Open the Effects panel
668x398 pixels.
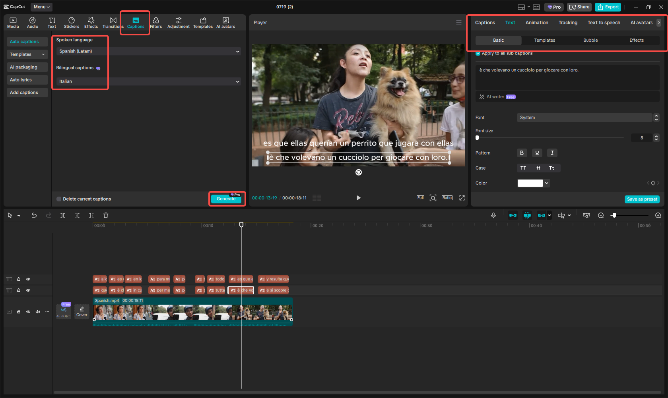[x=91, y=23]
